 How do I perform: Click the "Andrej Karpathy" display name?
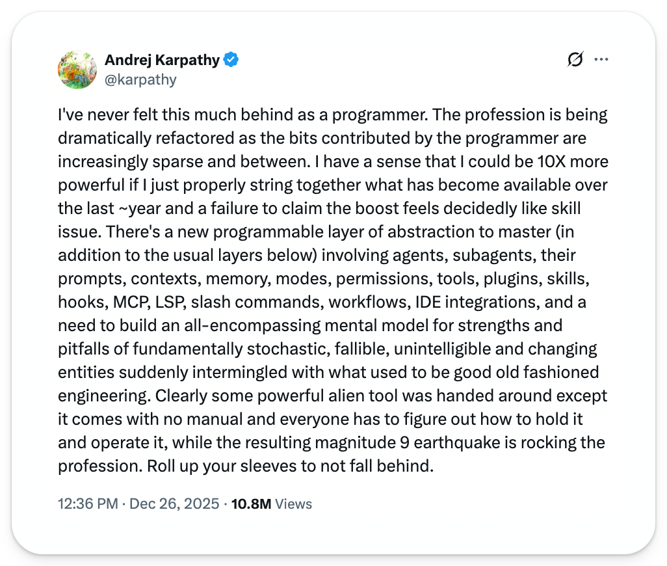click(x=162, y=60)
